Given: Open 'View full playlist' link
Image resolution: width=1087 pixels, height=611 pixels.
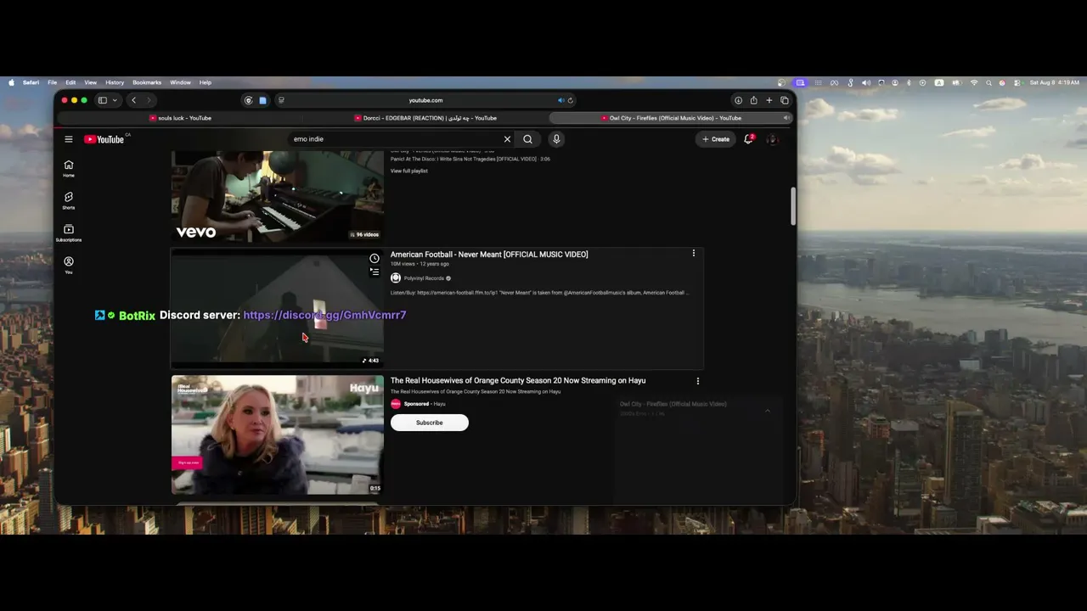Looking at the screenshot, I should [x=409, y=171].
